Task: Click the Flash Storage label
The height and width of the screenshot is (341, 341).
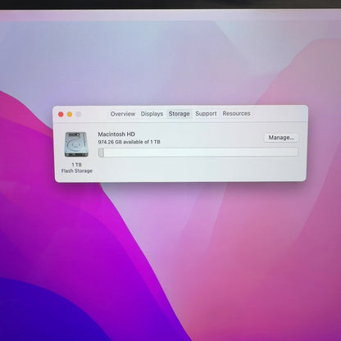Action: click(77, 170)
